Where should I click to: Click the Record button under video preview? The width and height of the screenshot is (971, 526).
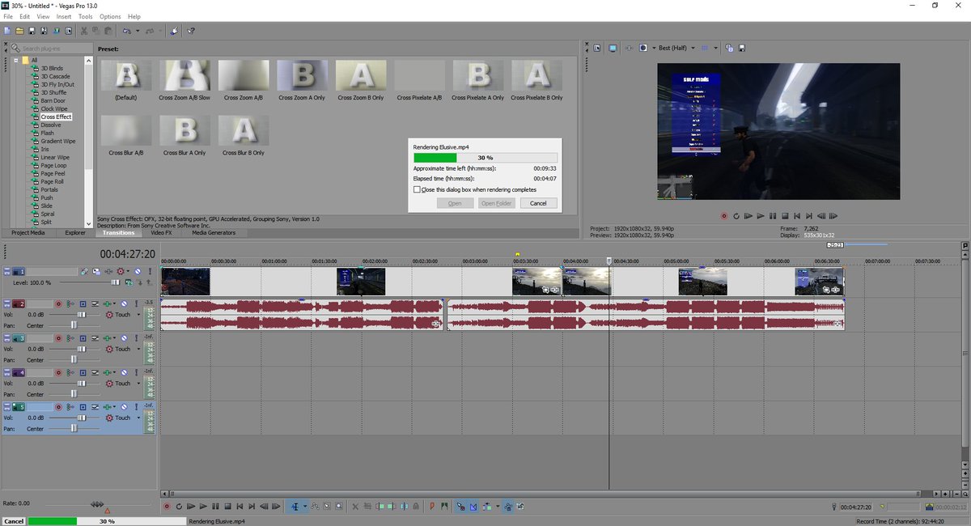724,216
